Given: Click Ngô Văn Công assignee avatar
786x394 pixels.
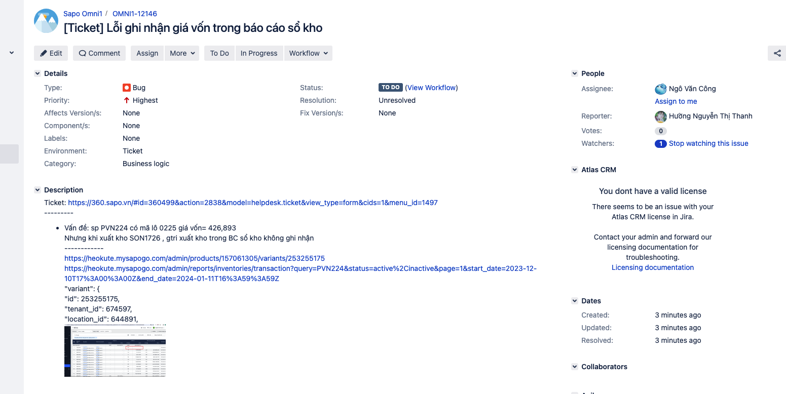Looking at the screenshot, I should click(x=661, y=89).
